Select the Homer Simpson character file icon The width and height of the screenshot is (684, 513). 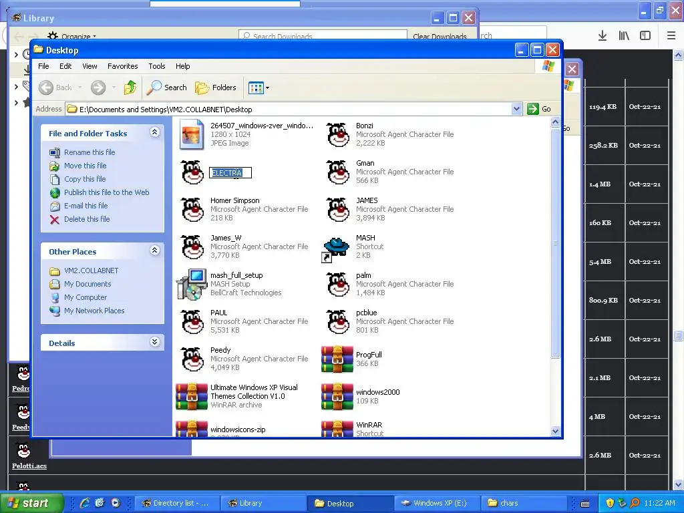(192, 209)
